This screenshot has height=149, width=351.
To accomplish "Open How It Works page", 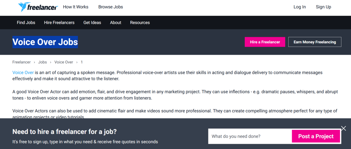I will point(75,7).
